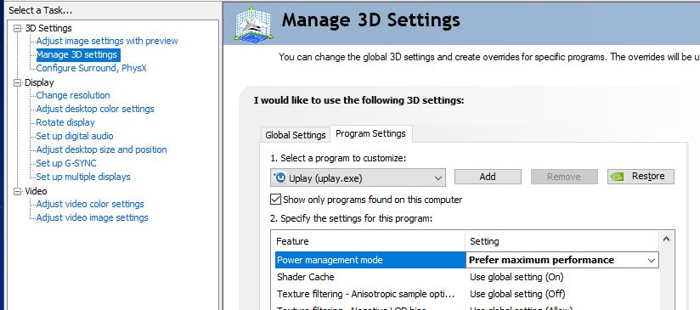Open Set up digital audio

tap(75, 136)
